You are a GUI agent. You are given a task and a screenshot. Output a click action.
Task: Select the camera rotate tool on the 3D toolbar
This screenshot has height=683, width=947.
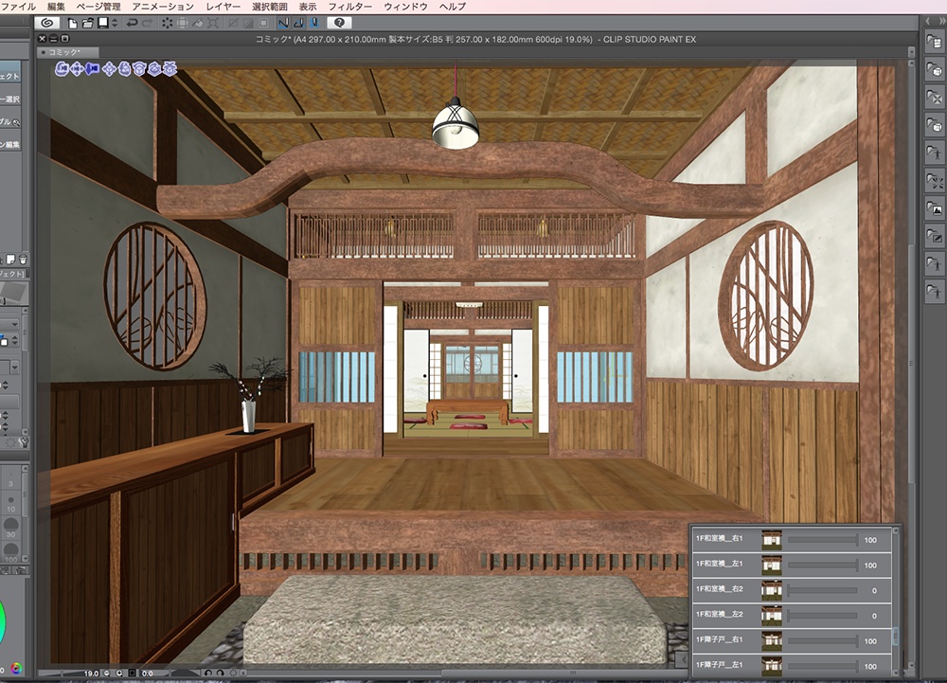click(x=60, y=69)
